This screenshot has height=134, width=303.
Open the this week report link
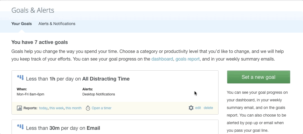point(56,108)
